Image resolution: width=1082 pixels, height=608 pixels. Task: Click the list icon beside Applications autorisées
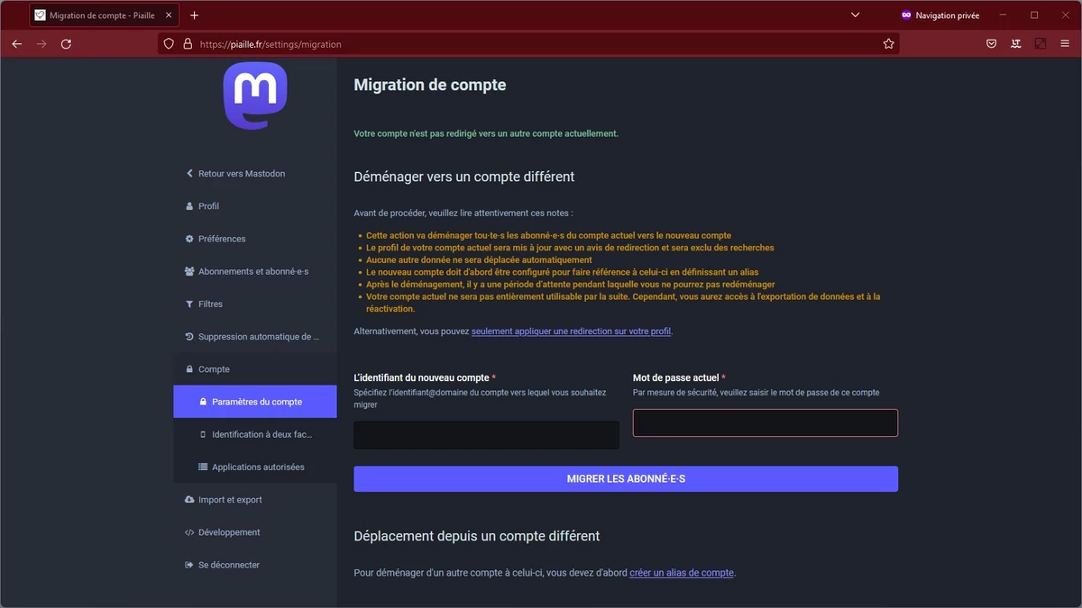click(x=203, y=467)
